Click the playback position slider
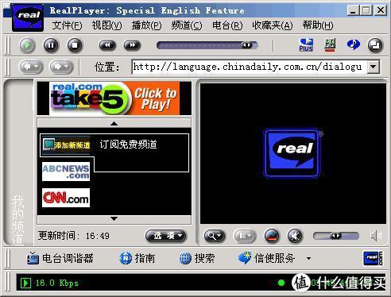This screenshot has height=297, width=391. pos(207,45)
